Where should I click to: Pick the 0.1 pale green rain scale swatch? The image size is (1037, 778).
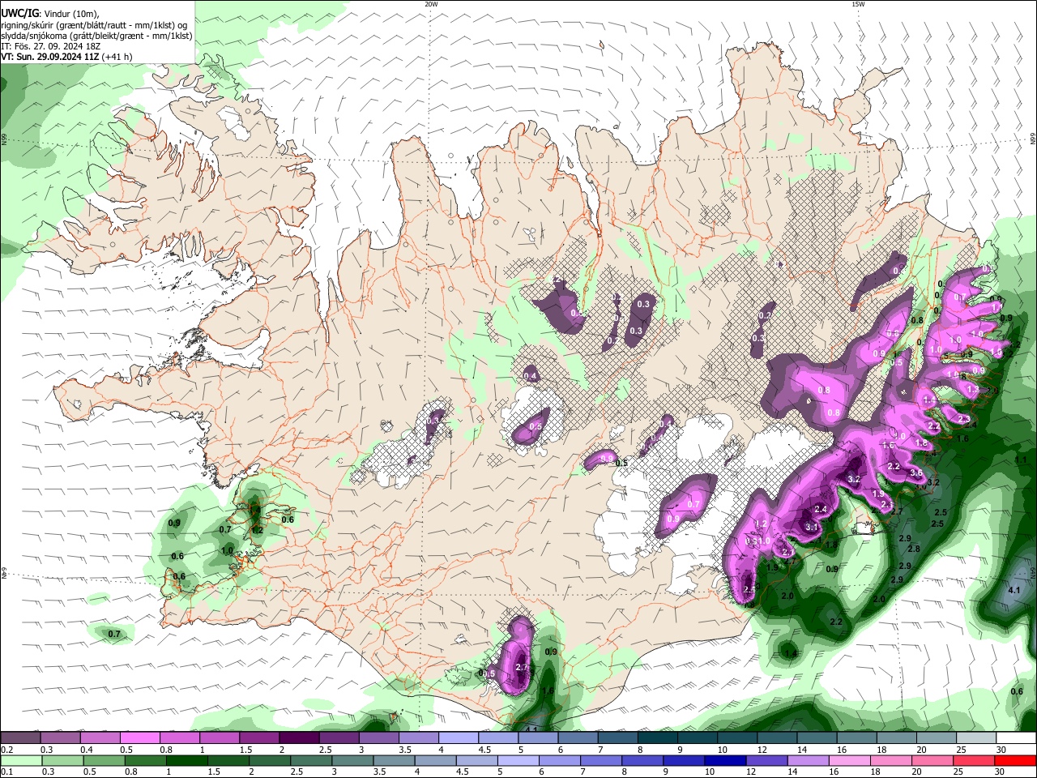tap(20, 760)
